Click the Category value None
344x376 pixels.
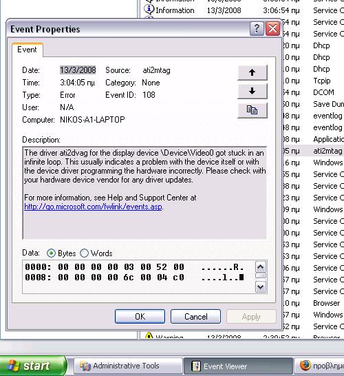click(x=151, y=83)
